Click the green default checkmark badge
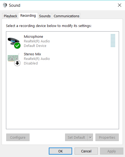 (x=17, y=46)
